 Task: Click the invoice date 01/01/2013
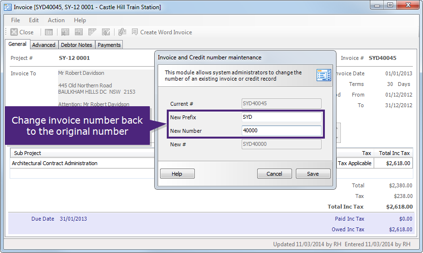pos(399,73)
